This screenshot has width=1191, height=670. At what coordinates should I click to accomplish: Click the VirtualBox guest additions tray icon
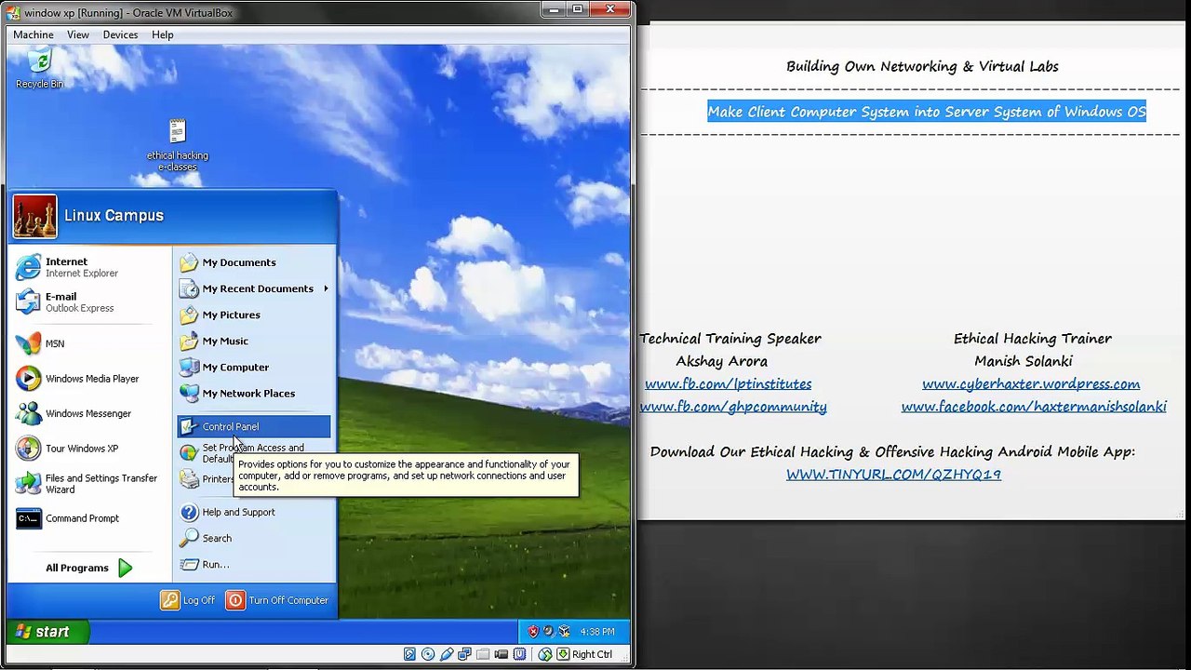pos(564,631)
